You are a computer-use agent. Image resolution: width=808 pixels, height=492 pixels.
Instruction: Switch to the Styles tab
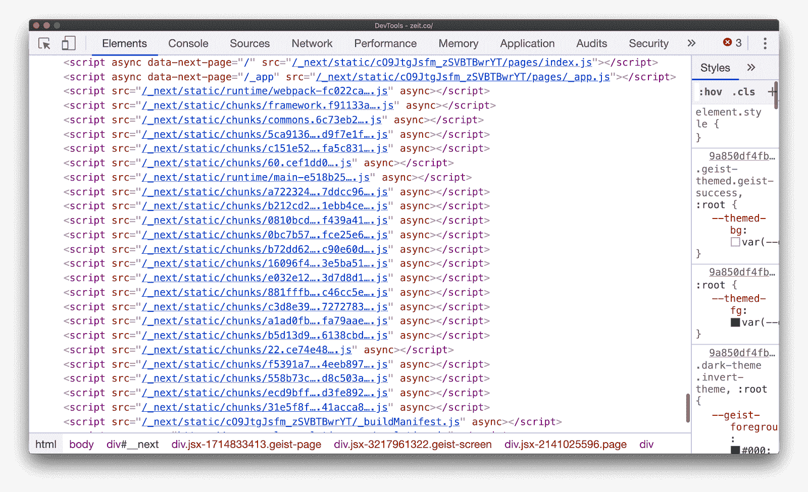click(x=715, y=67)
